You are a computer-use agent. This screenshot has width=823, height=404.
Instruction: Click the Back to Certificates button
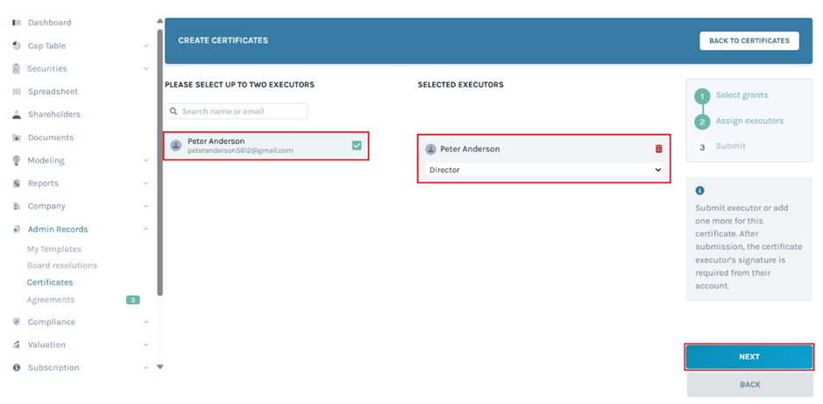pyautogui.click(x=749, y=40)
